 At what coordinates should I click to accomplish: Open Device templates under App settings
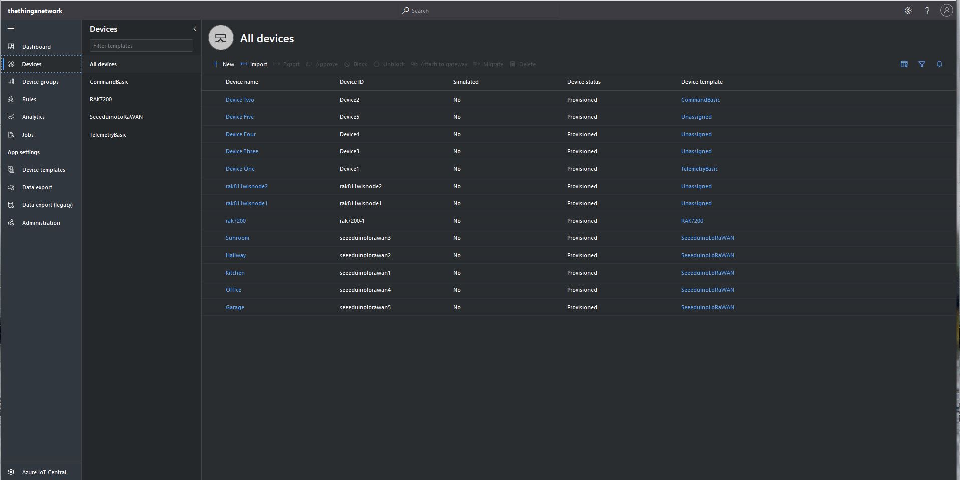click(x=43, y=170)
